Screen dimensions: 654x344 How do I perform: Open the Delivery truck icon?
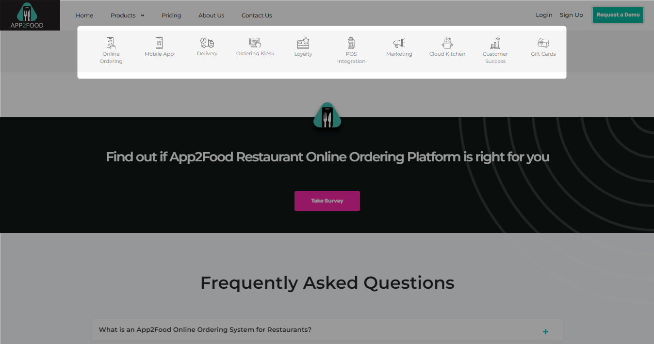click(207, 43)
